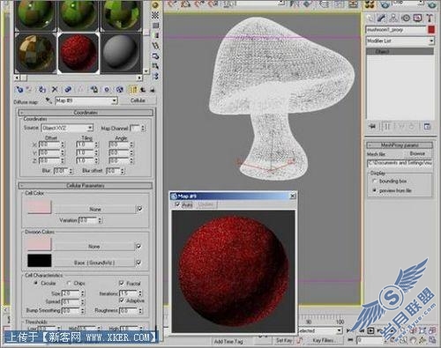Collapse the Cellular Parameters rollout header
Image resolution: width=441 pixels, height=348 pixels.
(x=86, y=186)
